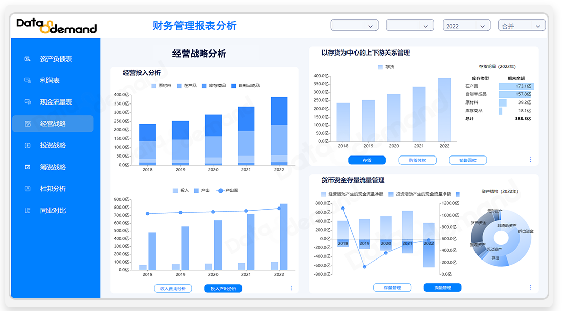562x311 pixels.
Task: Select the 购货付款 tab button
Action: click(417, 160)
